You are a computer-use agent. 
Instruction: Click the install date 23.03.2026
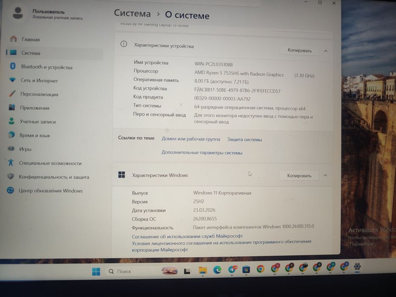tap(204, 210)
